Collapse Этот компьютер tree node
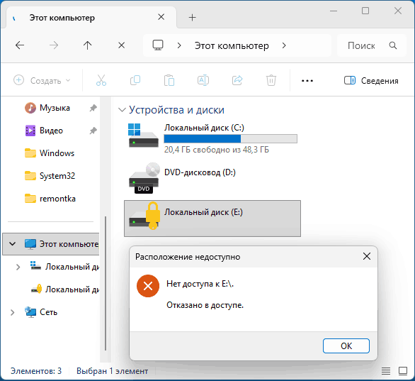This screenshot has width=415, height=381. pyautogui.click(x=13, y=244)
